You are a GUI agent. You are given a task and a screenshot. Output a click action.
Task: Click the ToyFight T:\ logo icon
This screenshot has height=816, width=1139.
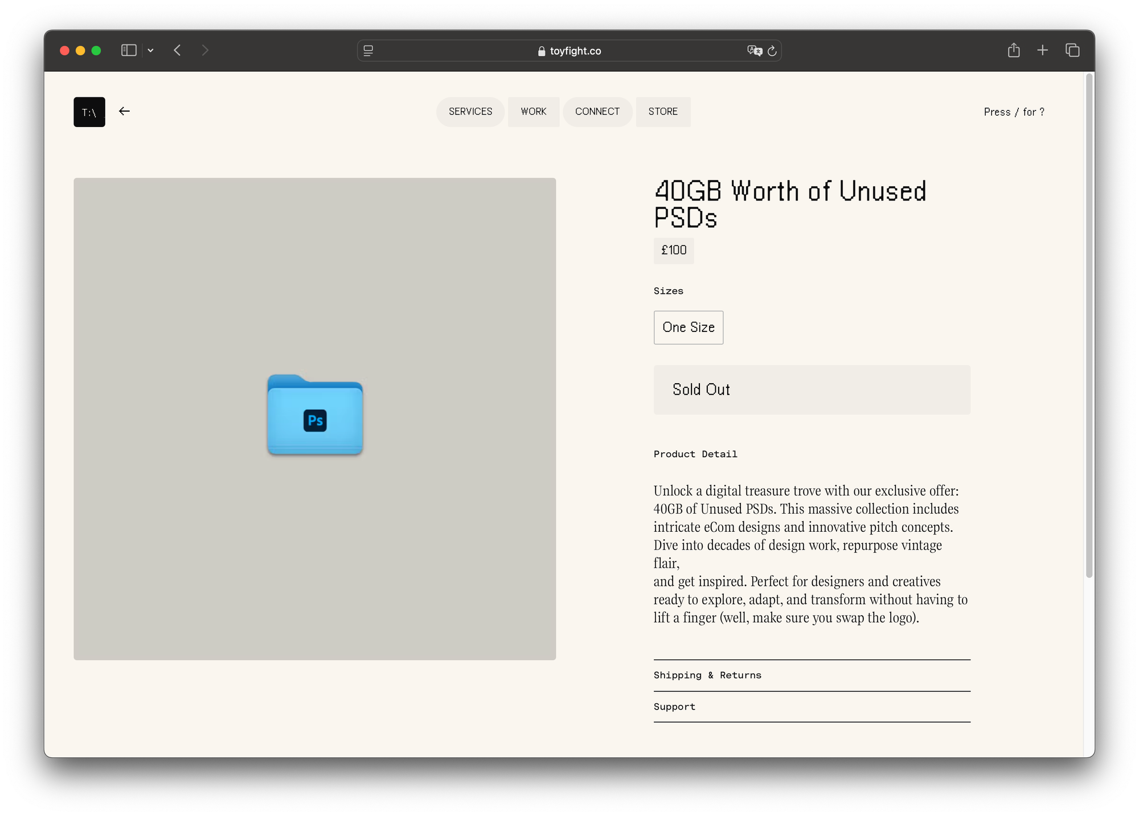click(89, 112)
